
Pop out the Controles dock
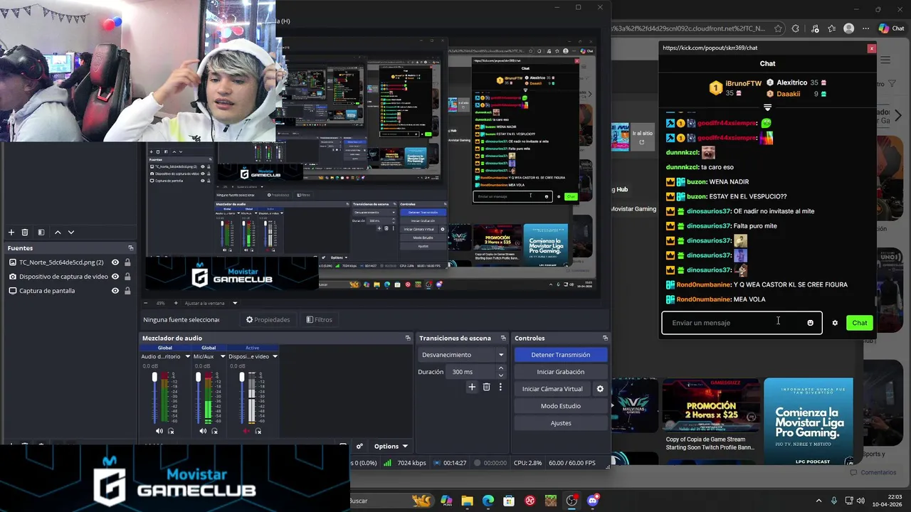[605, 338]
